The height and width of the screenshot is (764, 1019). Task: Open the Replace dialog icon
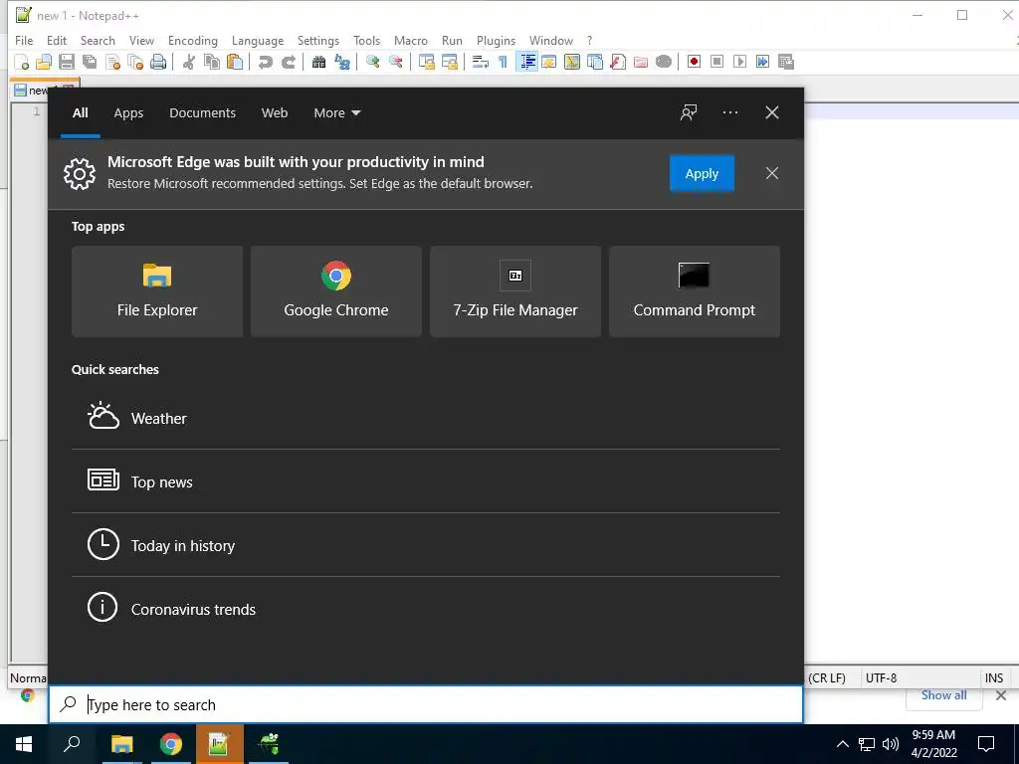(x=342, y=62)
